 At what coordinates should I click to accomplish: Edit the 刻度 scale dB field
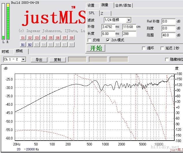pyautogui.click(x=169, y=28)
